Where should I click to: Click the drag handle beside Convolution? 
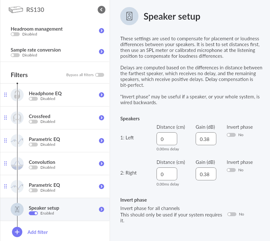tap(5, 164)
